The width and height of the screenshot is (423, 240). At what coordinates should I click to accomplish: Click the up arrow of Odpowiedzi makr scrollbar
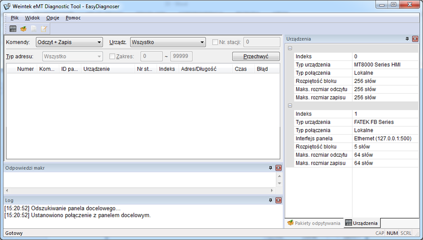[x=280, y=176]
